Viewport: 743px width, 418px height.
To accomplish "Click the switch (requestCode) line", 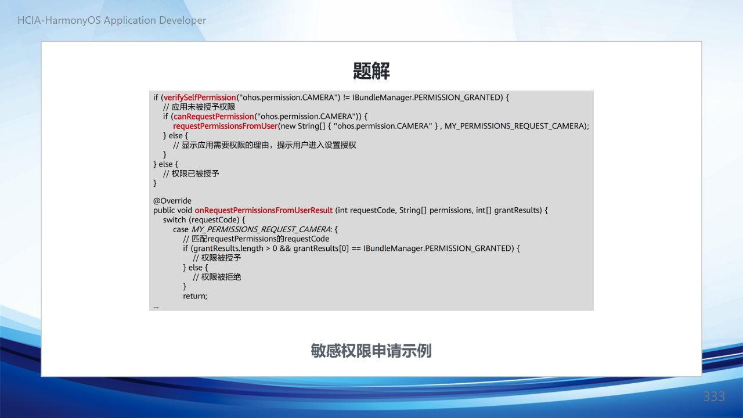I will [204, 220].
